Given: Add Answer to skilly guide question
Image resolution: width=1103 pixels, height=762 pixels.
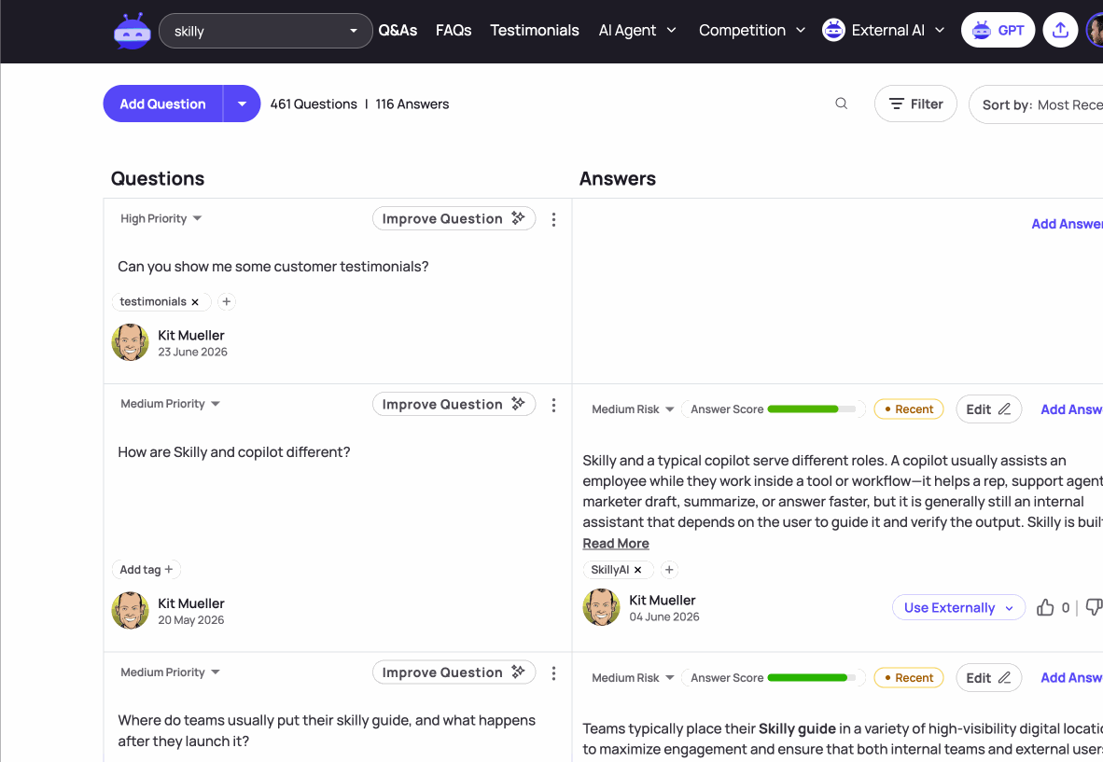Looking at the screenshot, I should tap(1071, 678).
